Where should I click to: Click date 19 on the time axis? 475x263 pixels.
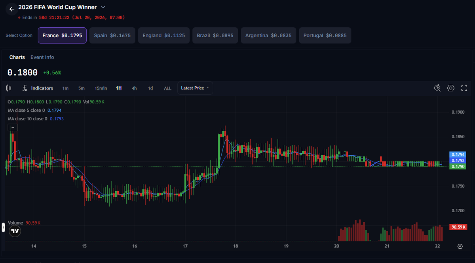point(286,246)
